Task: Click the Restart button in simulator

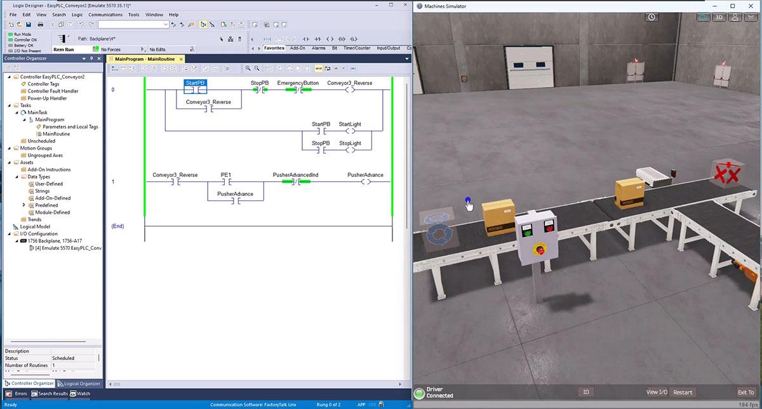Action: click(683, 392)
